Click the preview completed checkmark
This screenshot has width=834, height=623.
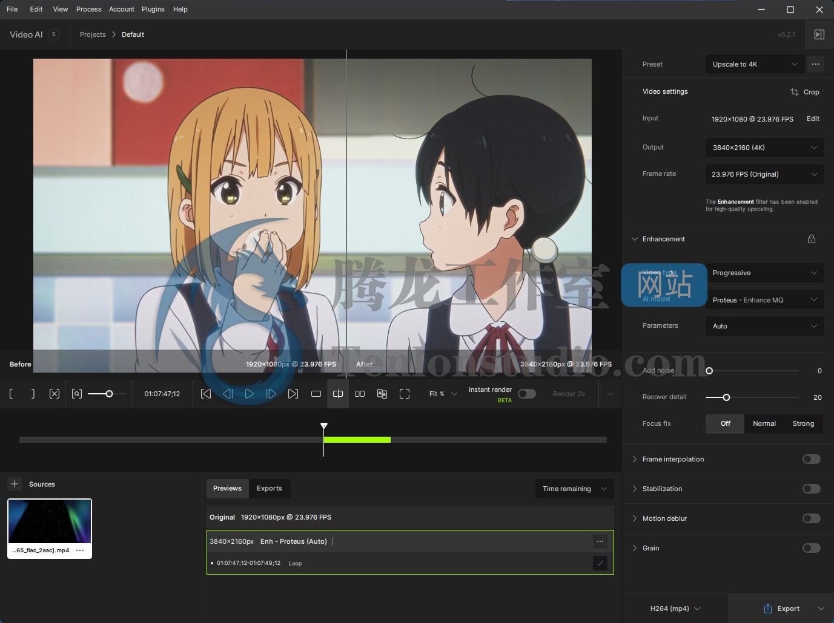600,563
